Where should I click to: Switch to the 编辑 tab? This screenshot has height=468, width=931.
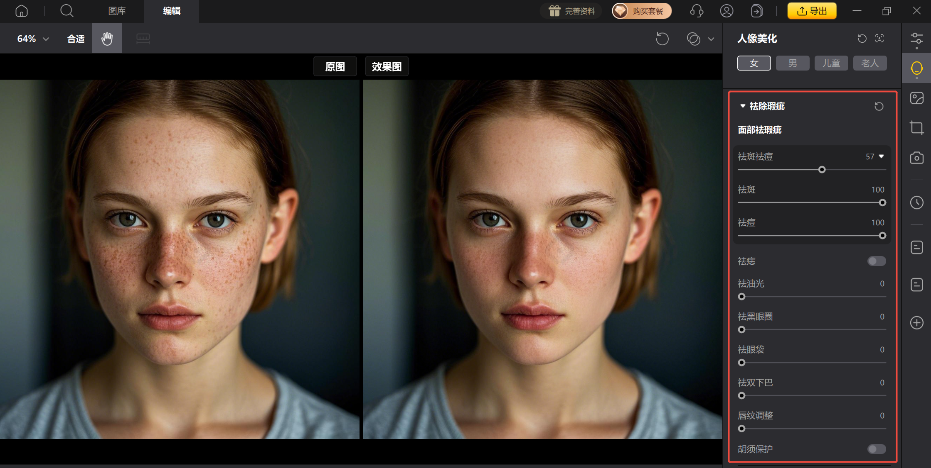172,11
